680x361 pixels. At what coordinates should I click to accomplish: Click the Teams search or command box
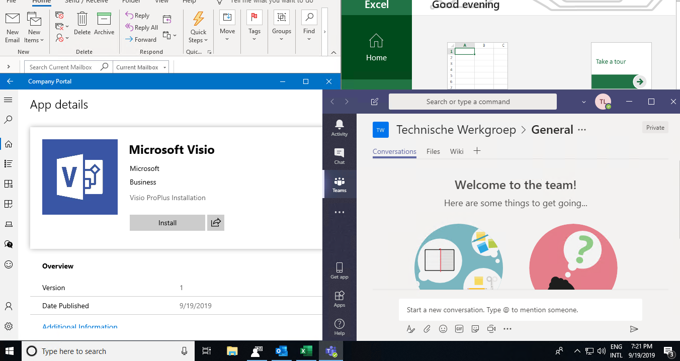click(472, 102)
